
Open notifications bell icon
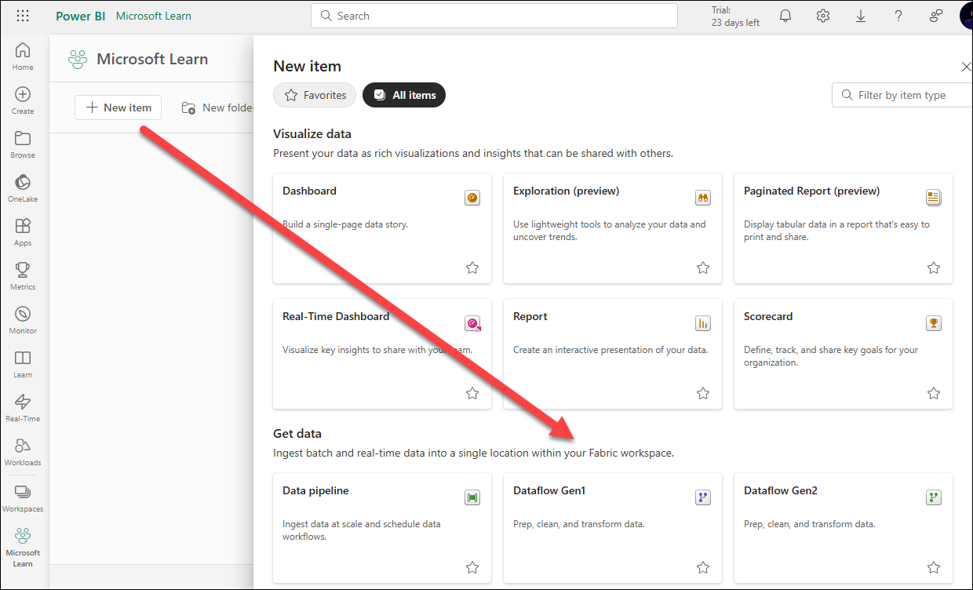[x=785, y=16]
